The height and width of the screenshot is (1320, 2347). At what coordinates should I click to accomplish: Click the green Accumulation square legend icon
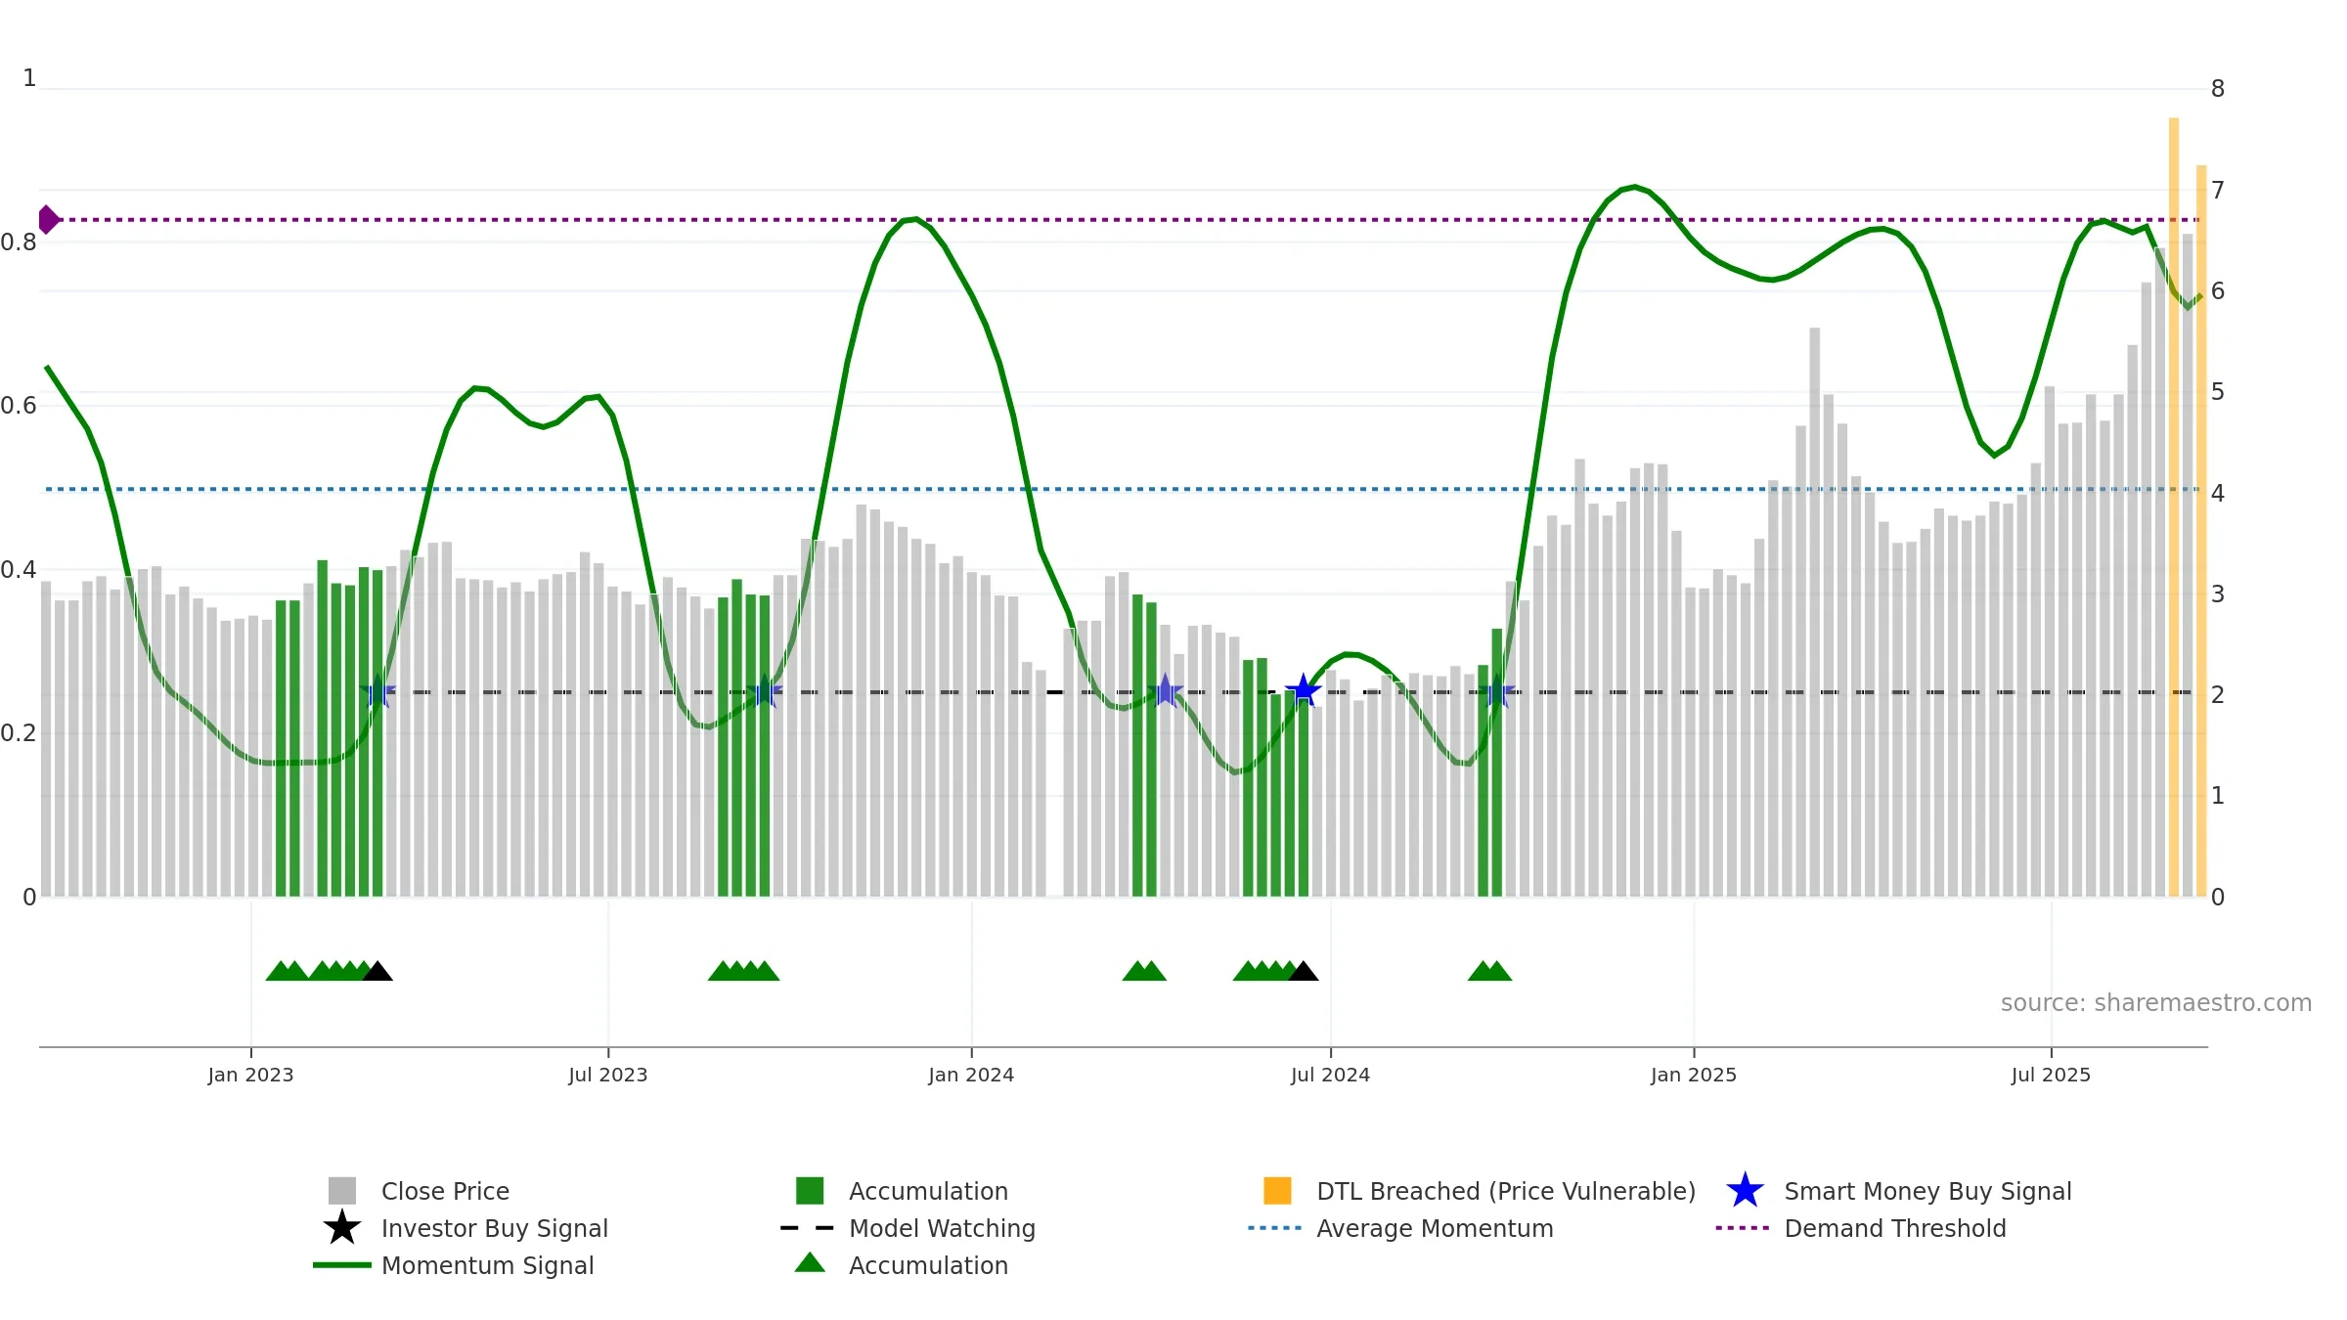click(x=810, y=1190)
